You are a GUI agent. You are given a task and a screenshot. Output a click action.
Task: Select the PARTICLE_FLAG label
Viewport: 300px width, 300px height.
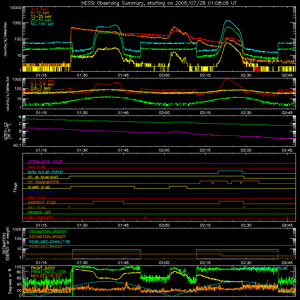point(42,202)
